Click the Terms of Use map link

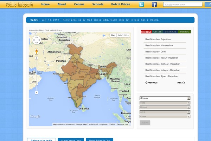(122, 124)
